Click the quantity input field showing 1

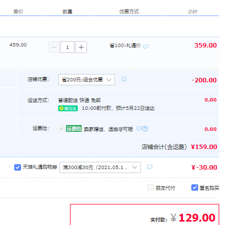[x=68, y=47]
